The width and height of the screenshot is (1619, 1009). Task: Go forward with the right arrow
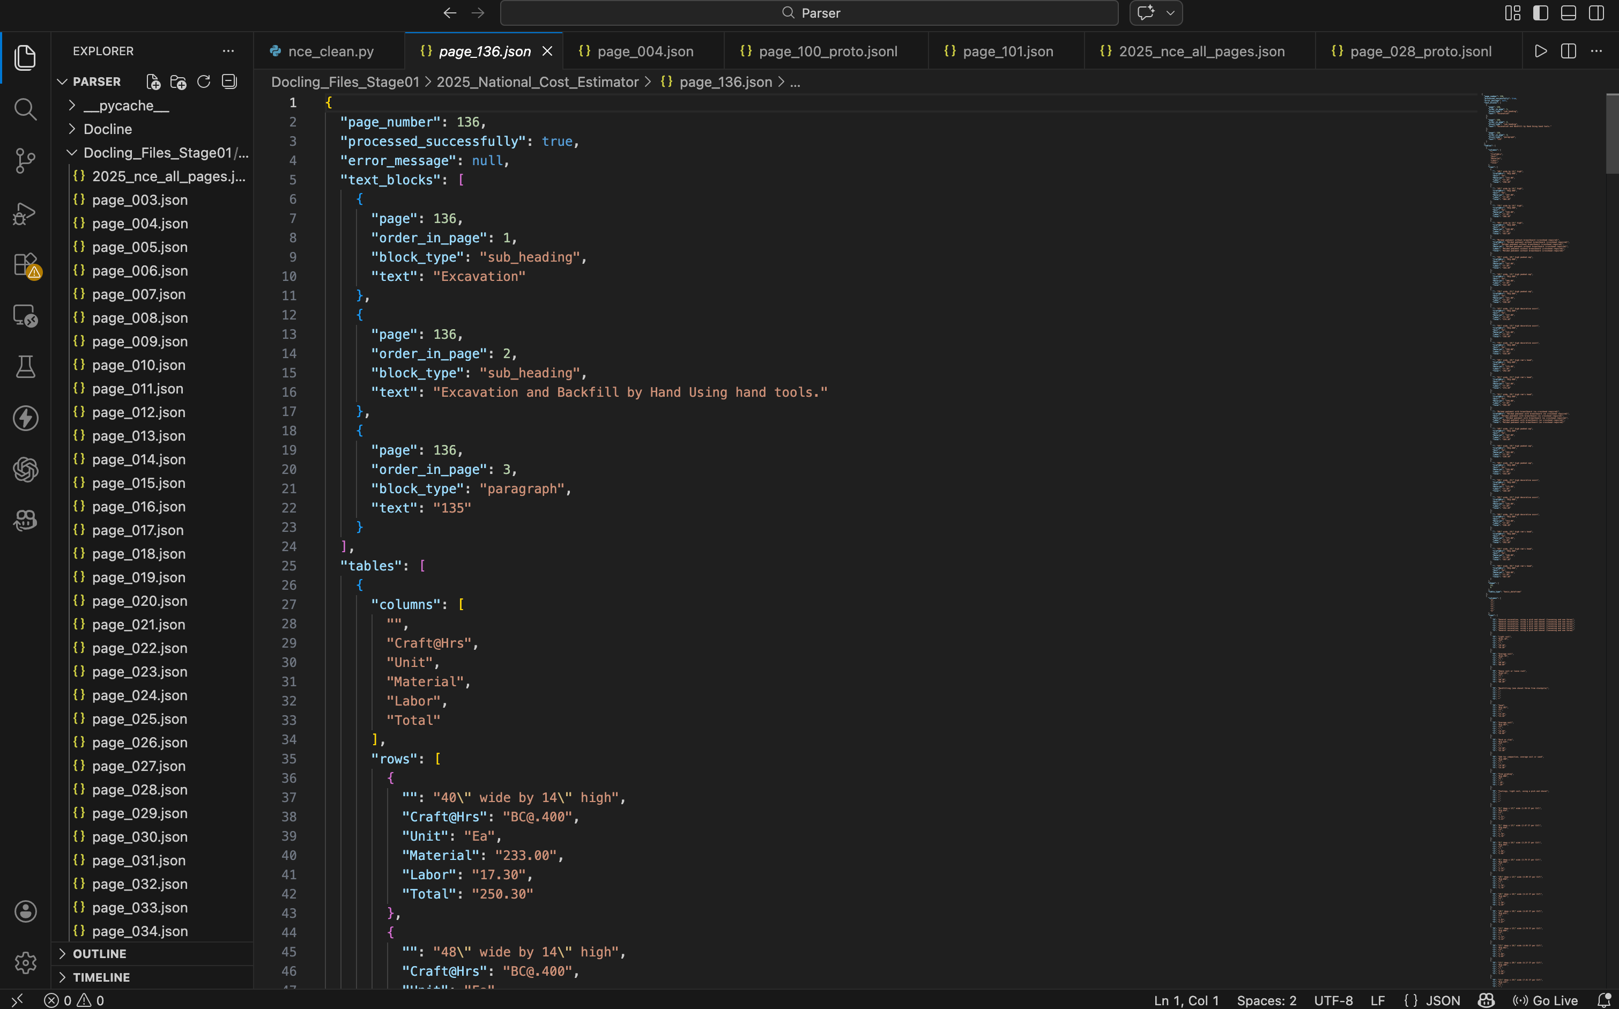[478, 13]
